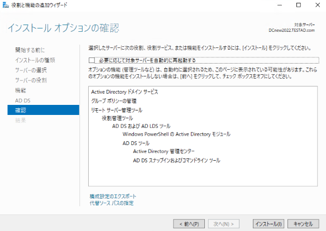Click the wizard icon in title bar
The image size is (326, 231).
tap(6, 5)
